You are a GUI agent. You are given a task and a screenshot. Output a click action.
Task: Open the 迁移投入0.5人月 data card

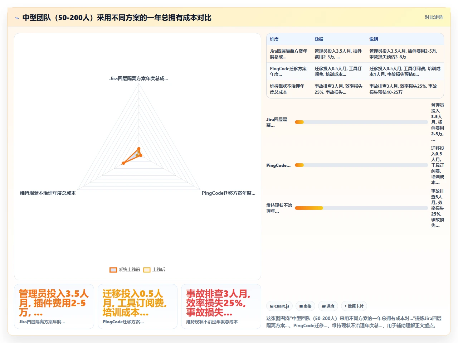(138, 306)
